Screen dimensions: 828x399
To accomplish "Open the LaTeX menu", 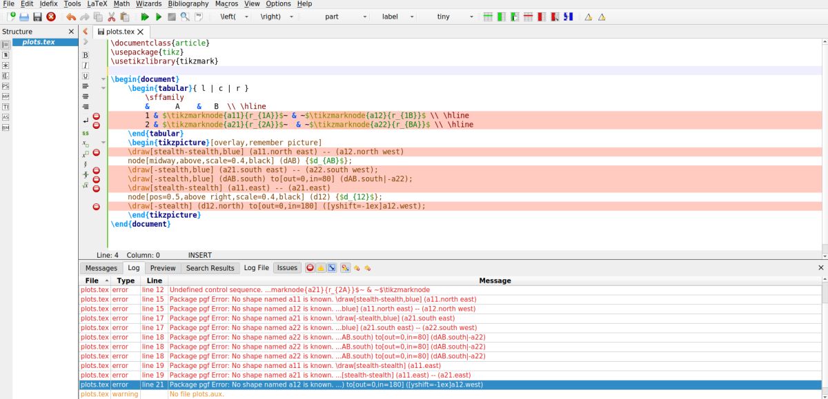I will [x=97, y=4].
